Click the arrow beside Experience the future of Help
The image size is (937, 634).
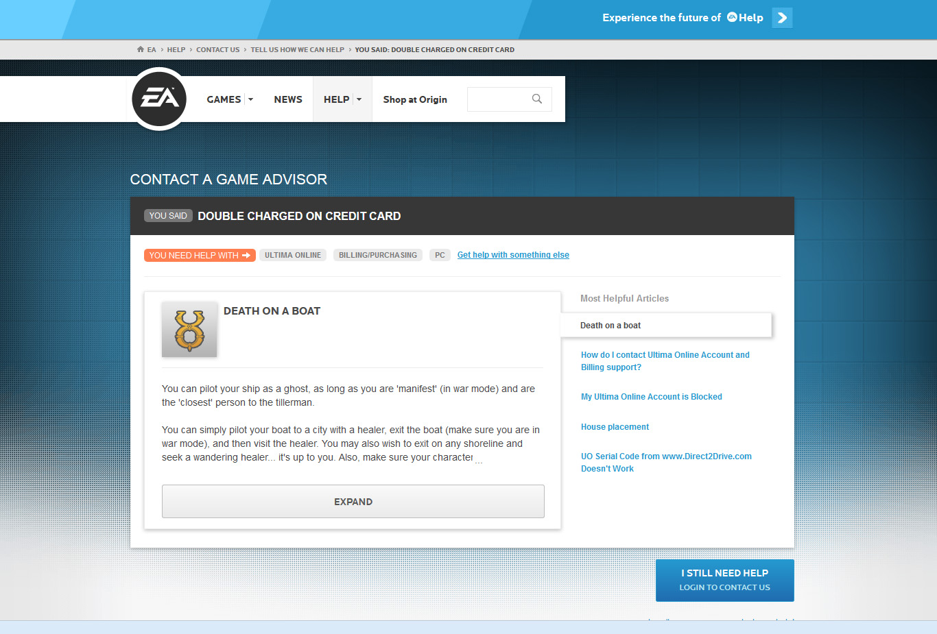pyautogui.click(x=782, y=18)
